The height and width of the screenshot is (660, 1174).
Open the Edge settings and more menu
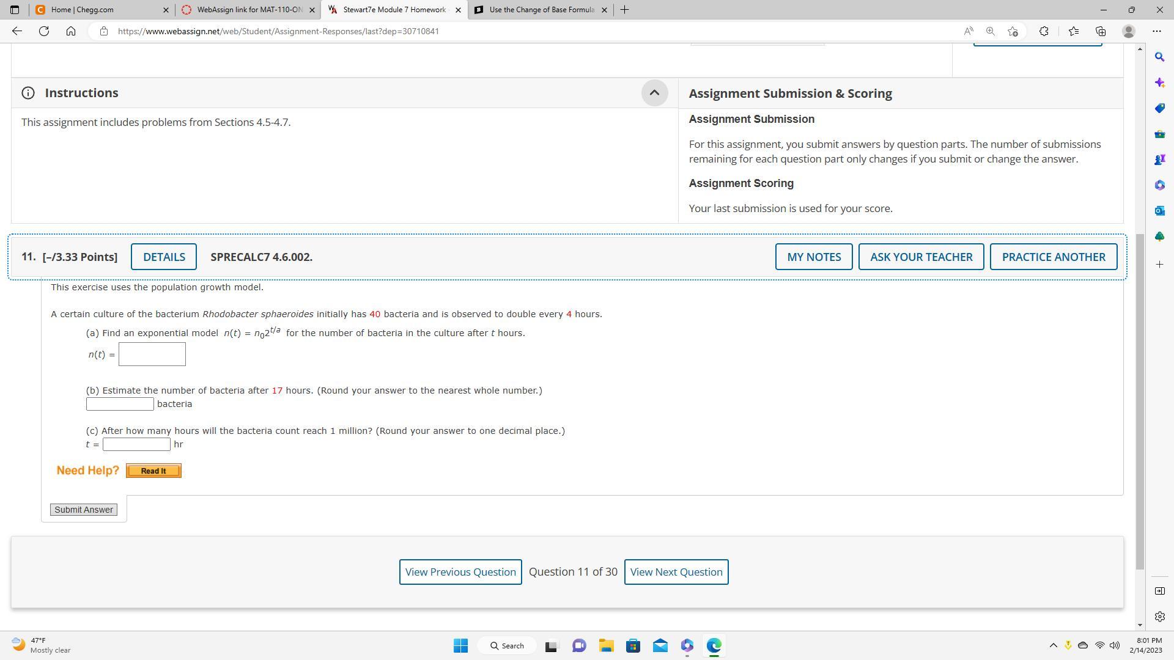click(x=1156, y=31)
